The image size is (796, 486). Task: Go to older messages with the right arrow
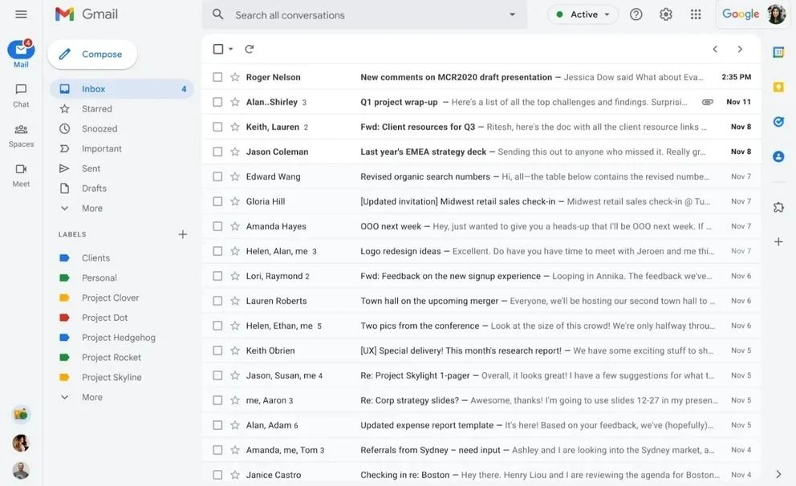point(740,49)
